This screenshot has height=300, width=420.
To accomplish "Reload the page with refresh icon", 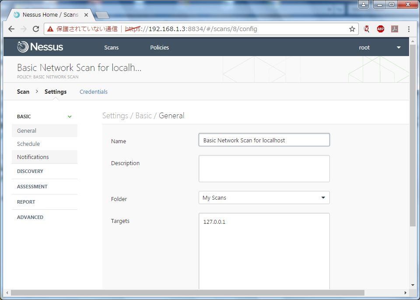I will click(x=36, y=29).
